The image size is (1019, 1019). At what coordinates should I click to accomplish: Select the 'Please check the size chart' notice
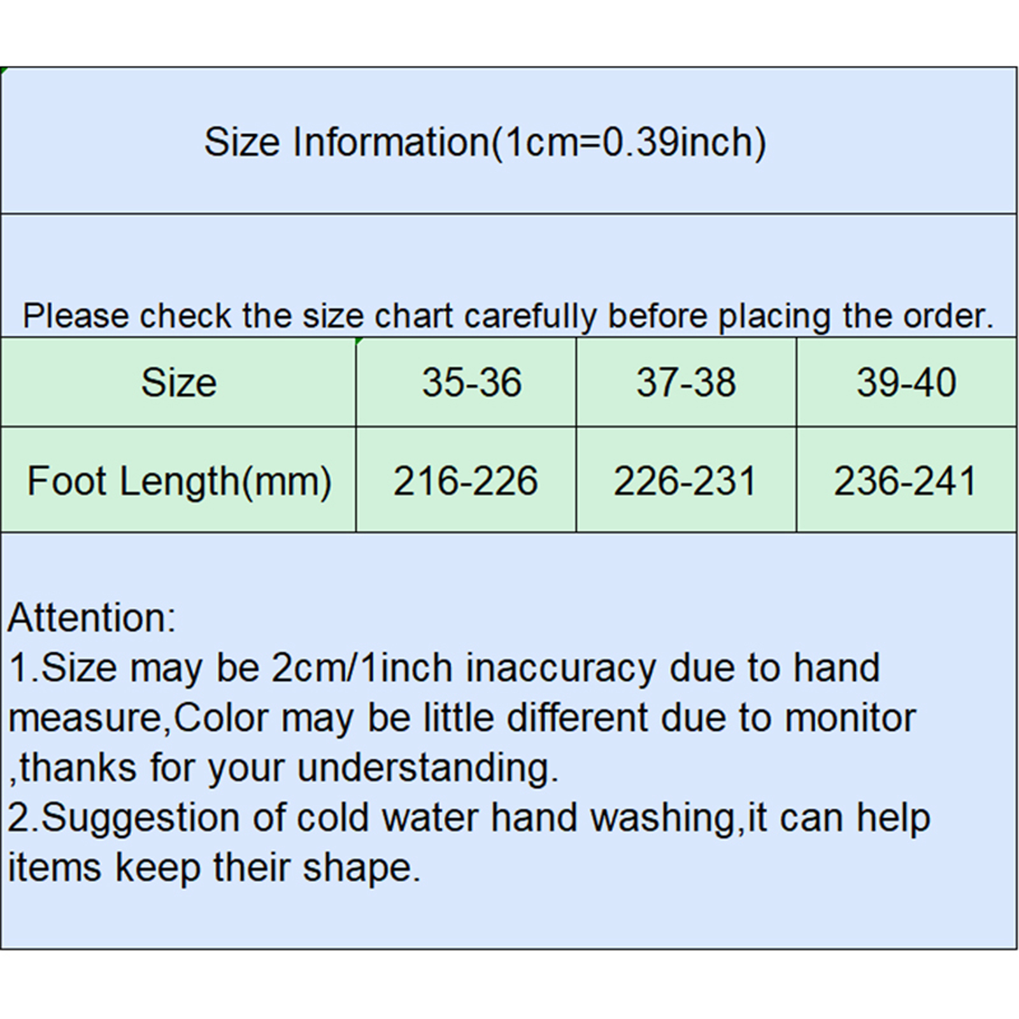[x=508, y=315]
